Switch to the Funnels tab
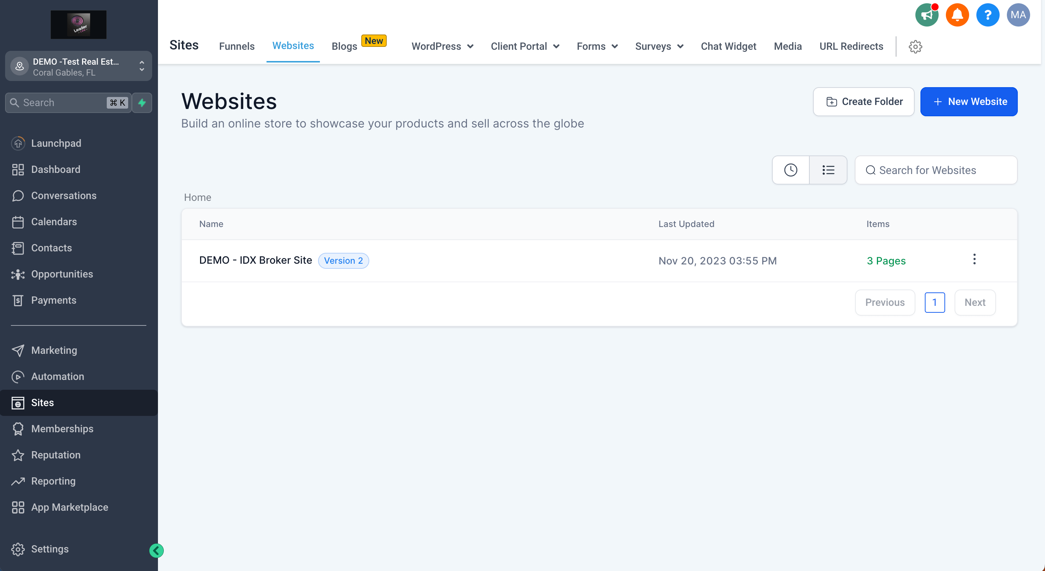The height and width of the screenshot is (571, 1045). pos(236,46)
